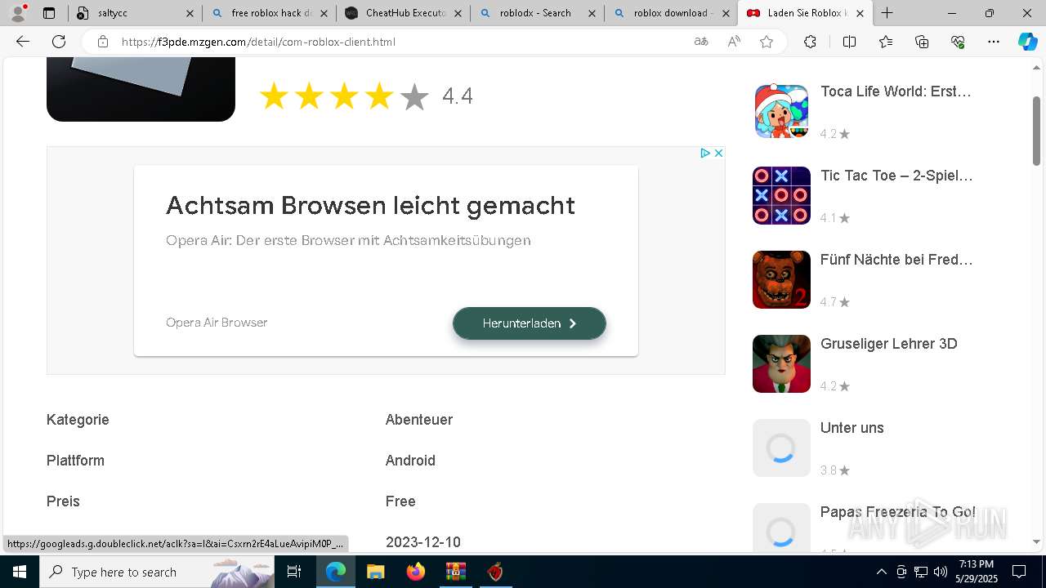Open Gruseliger Lehrer 3D icon

(781, 364)
